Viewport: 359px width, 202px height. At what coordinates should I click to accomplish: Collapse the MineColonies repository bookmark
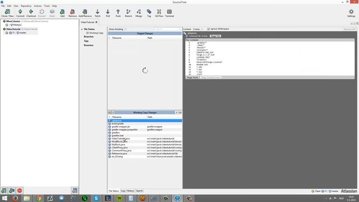click(x=4, y=21)
